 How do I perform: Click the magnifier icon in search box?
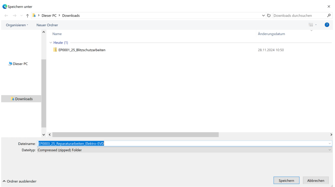coord(329,15)
